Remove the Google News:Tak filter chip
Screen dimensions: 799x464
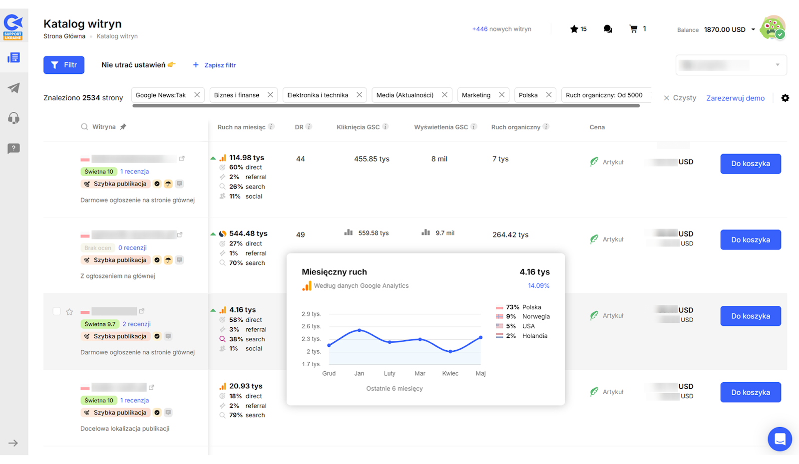click(x=197, y=95)
